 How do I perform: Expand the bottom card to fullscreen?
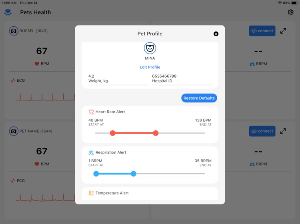pos(283,131)
